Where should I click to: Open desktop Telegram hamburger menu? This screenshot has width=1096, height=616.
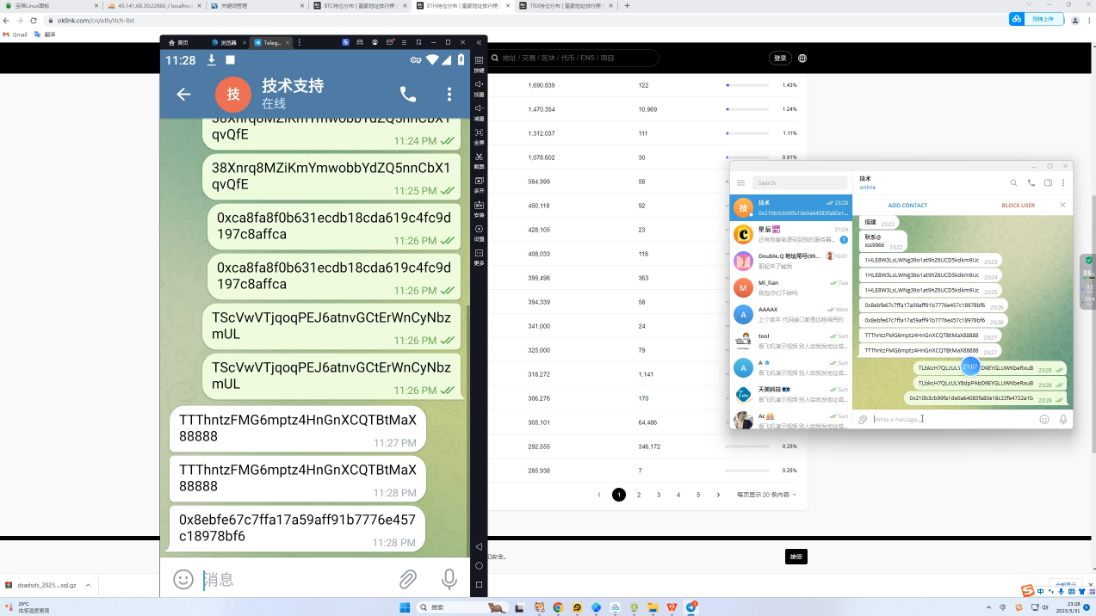tap(740, 182)
